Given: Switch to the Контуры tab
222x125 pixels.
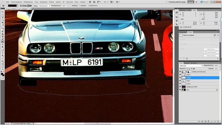Looking at the screenshot, I should tap(194, 63).
